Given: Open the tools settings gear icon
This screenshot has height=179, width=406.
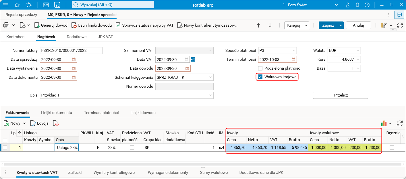Looking at the screenshot, I should click(x=383, y=25).
